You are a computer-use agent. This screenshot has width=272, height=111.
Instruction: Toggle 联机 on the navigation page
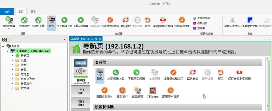tap(100, 73)
